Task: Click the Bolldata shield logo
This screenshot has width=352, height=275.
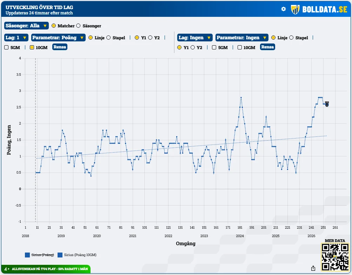Action: (x=295, y=9)
